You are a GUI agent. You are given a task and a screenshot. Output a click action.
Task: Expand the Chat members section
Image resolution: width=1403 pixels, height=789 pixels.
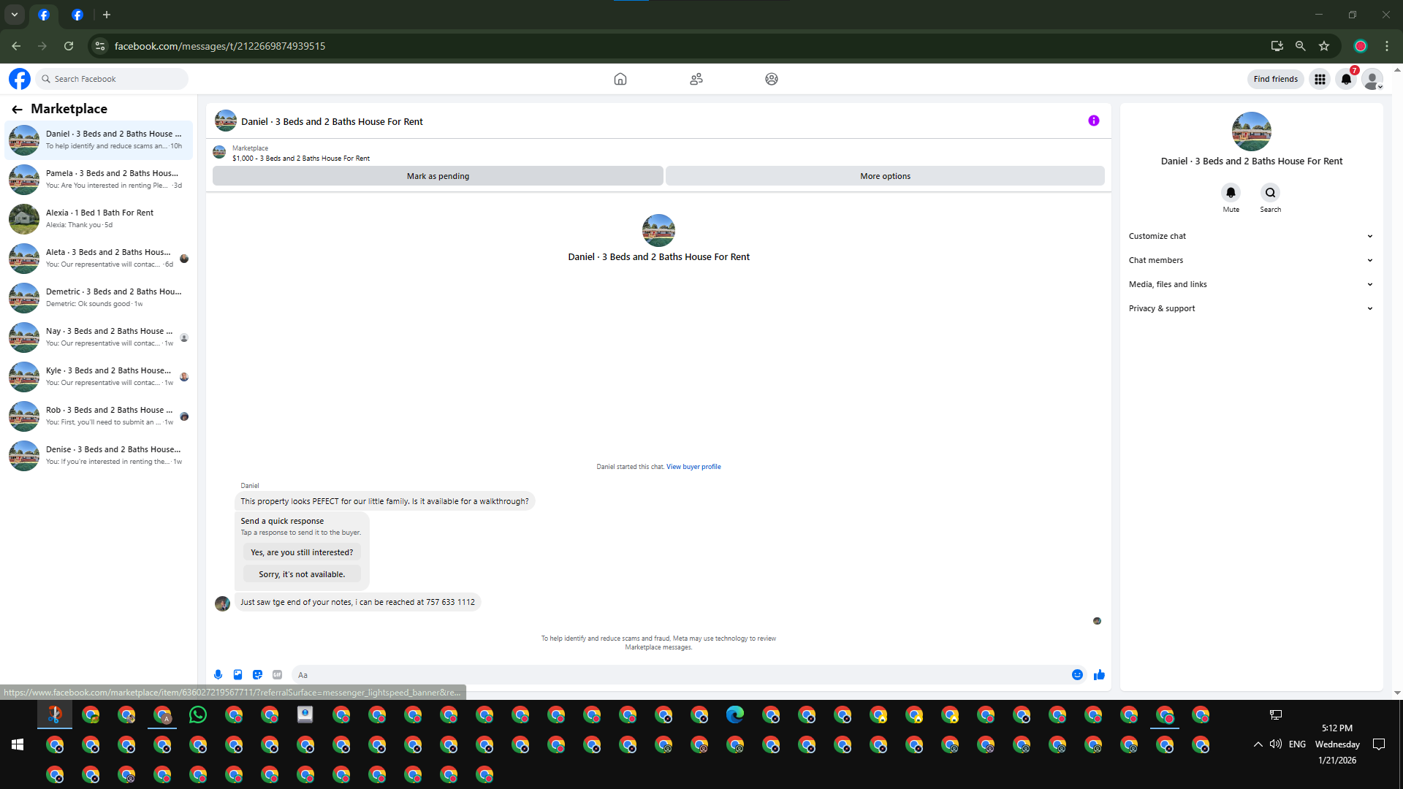[x=1250, y=260]
